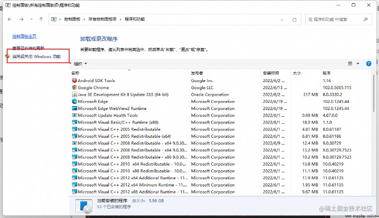Click the 控制面板 breadcrumb segment
Screen dimensions: 379x218
pos(72,19)
